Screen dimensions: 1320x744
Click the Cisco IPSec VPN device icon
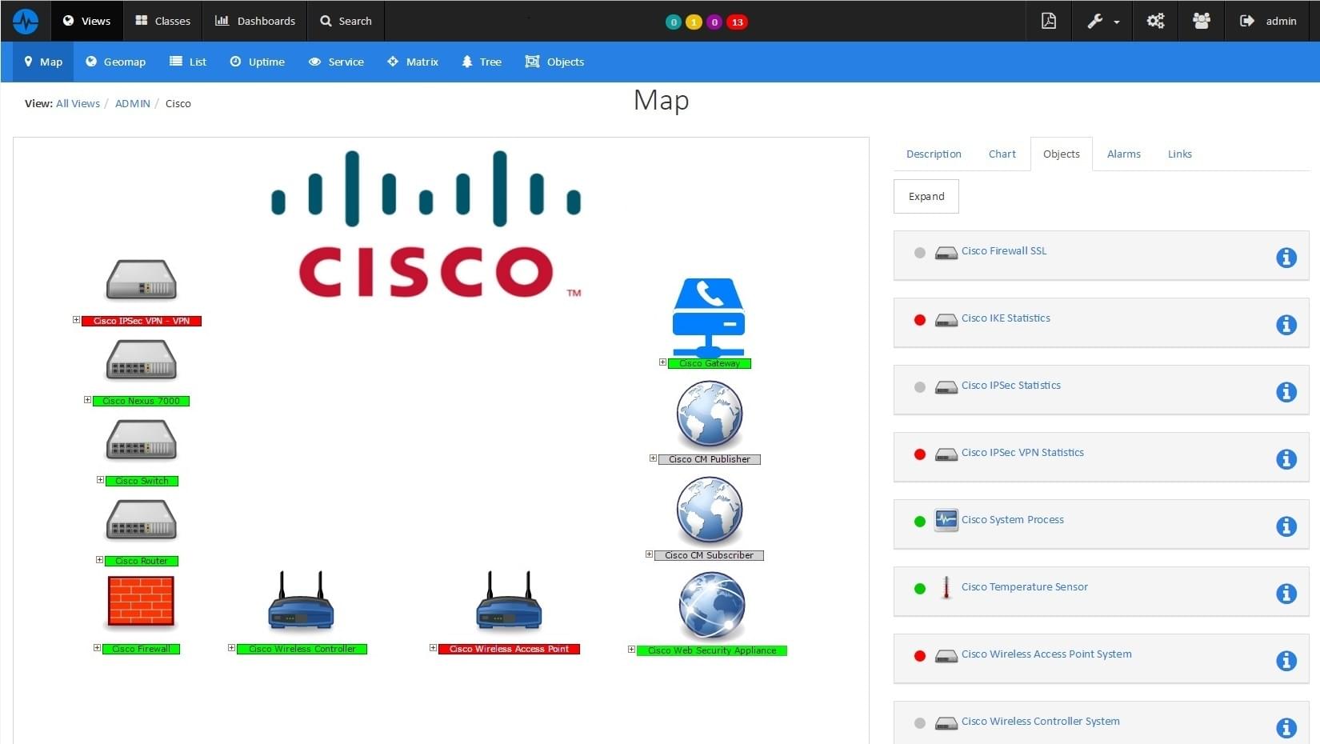(x=142, y=280)
